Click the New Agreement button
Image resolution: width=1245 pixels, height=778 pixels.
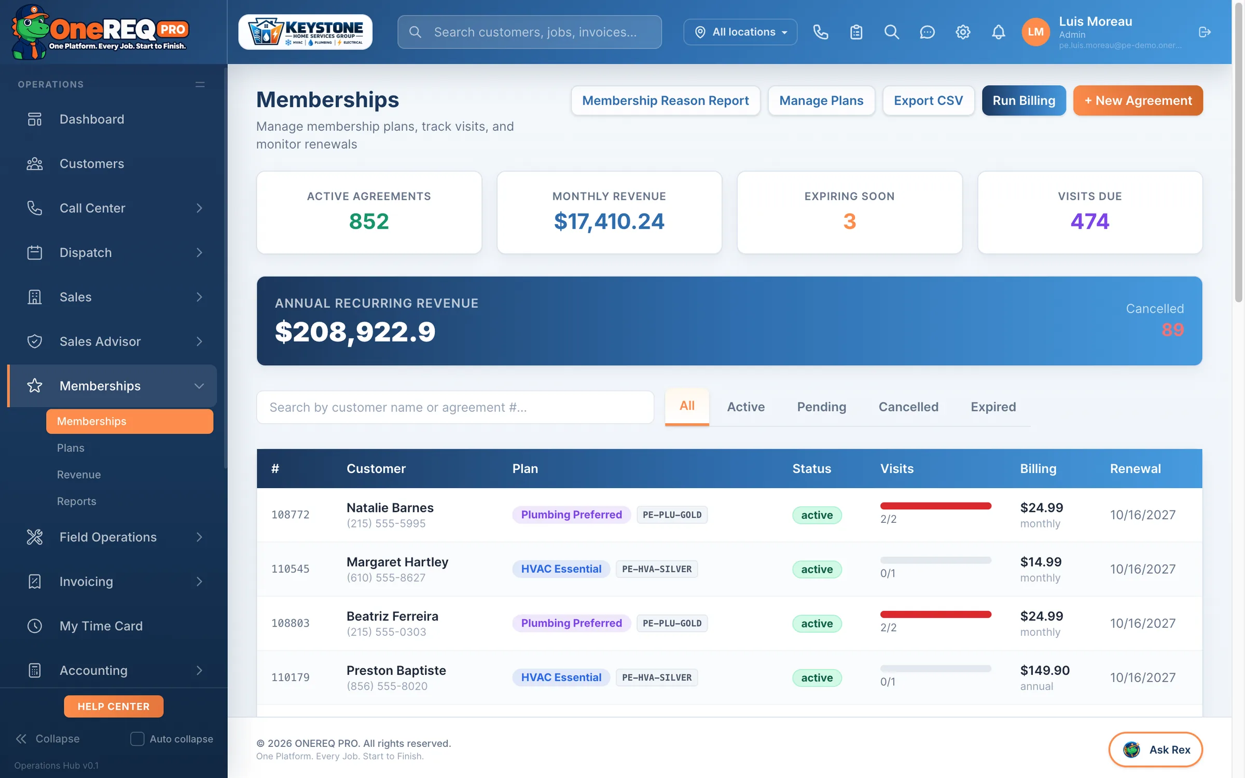point(1138,101)
